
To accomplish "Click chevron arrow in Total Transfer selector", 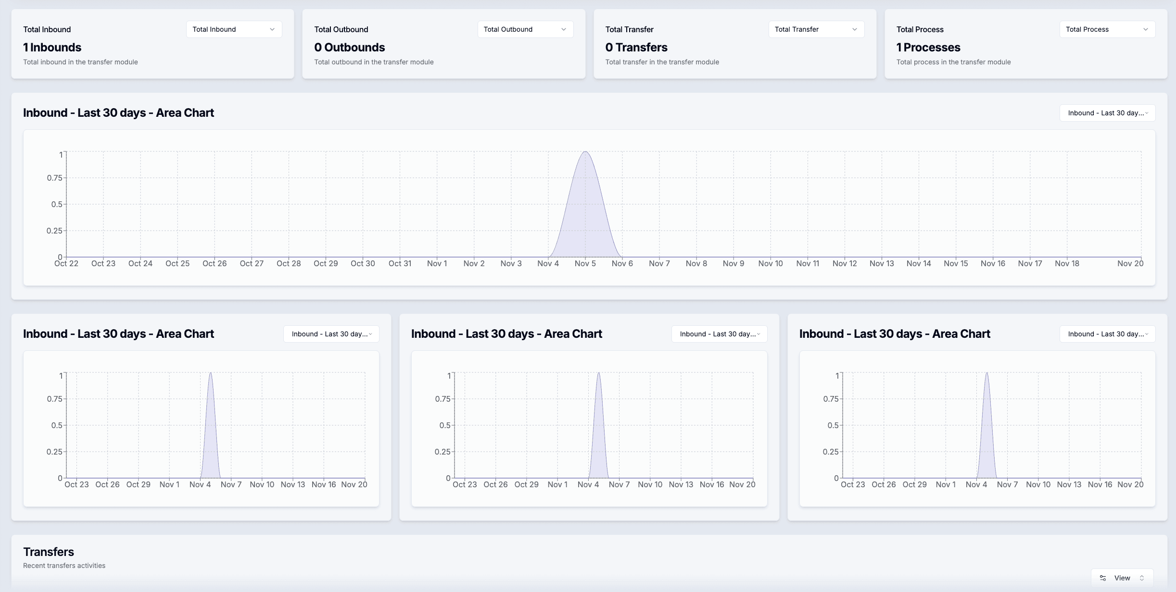I will 855,29.
